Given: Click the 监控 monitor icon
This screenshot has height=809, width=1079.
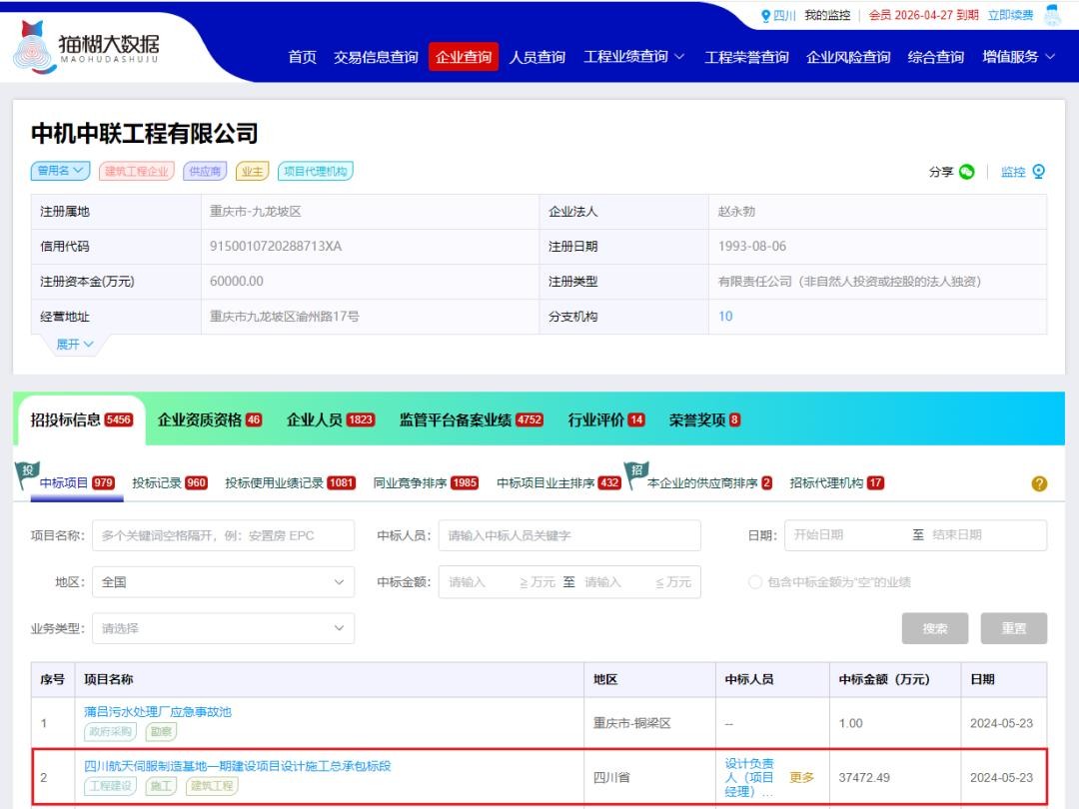Looking at the screenshot, I should pyautogui.click(x=1038, y=172).
